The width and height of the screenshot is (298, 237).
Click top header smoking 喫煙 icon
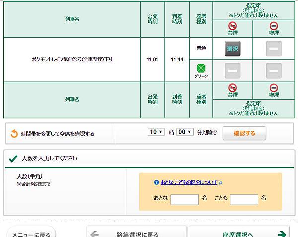(274, 26)
